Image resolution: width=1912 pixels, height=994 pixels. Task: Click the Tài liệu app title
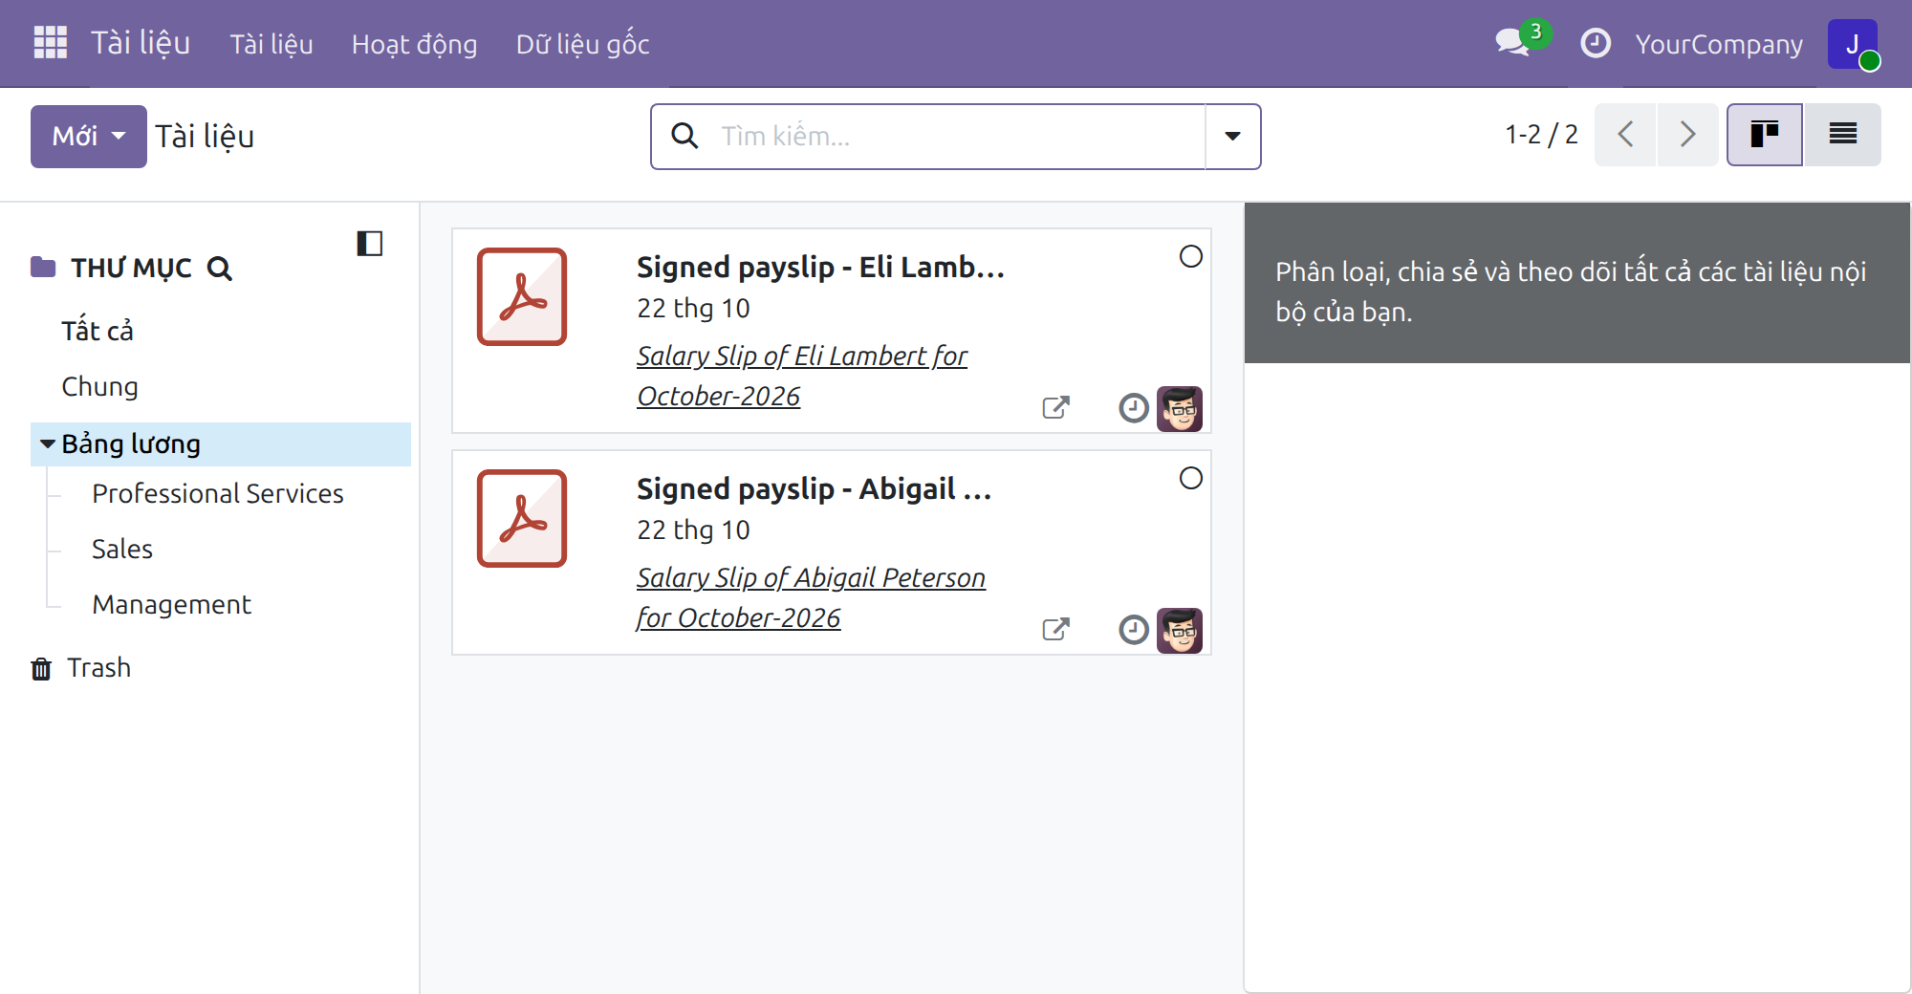pos(141,43)
